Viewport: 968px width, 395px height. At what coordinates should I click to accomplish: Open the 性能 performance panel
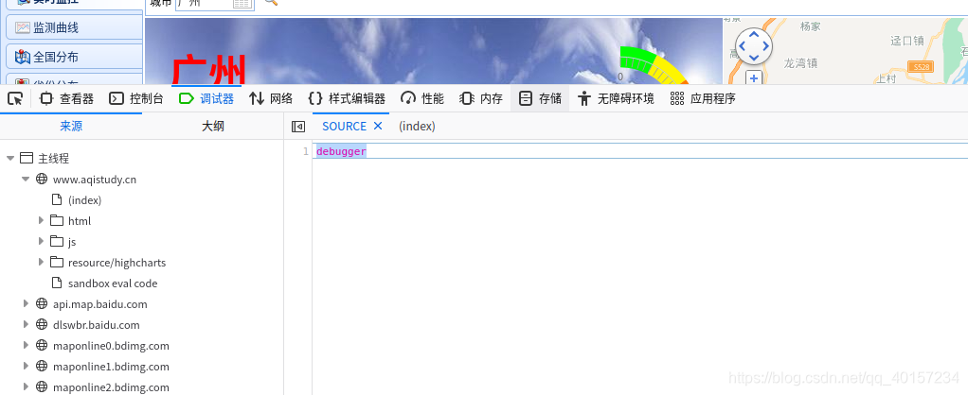tap(422, 98)
